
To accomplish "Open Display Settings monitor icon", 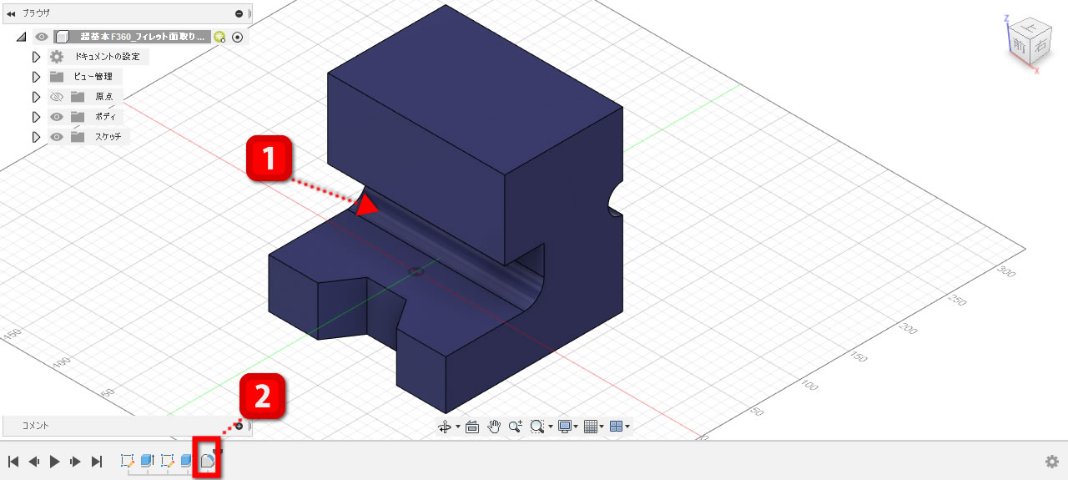I will [x=565, y=427].
